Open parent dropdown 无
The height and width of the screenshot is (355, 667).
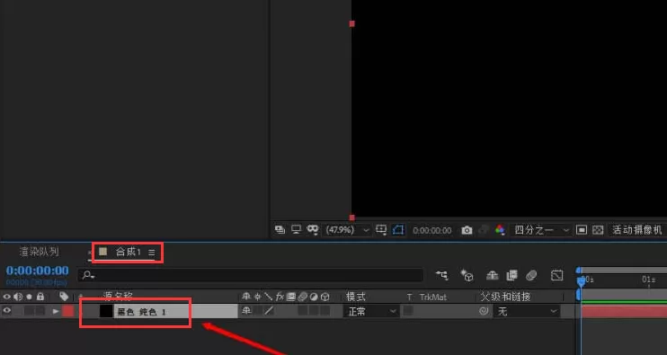pyautogui.click(x=526, y=312)
